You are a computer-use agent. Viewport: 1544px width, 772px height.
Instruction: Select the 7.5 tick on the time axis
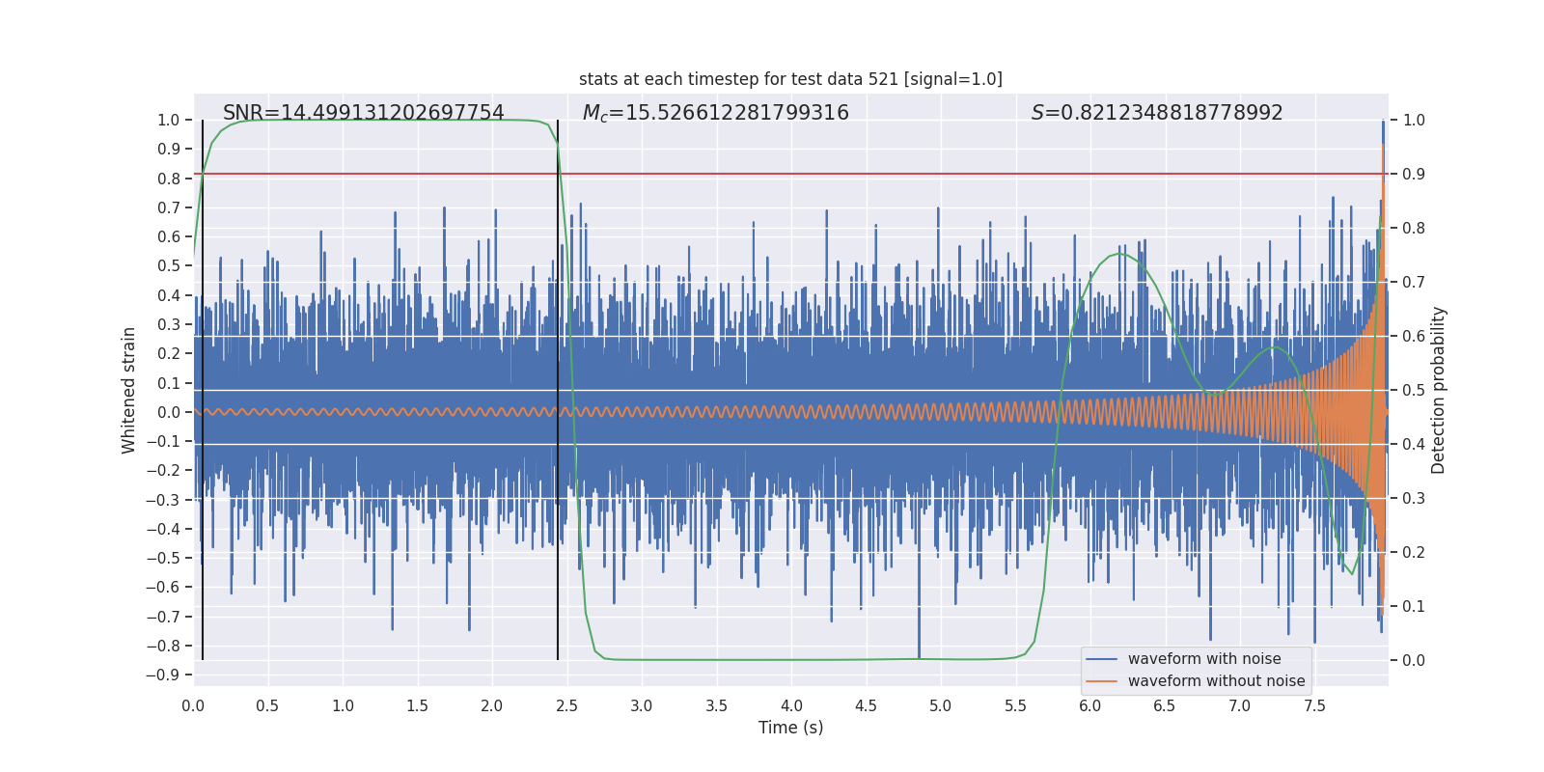[1314, 705]
